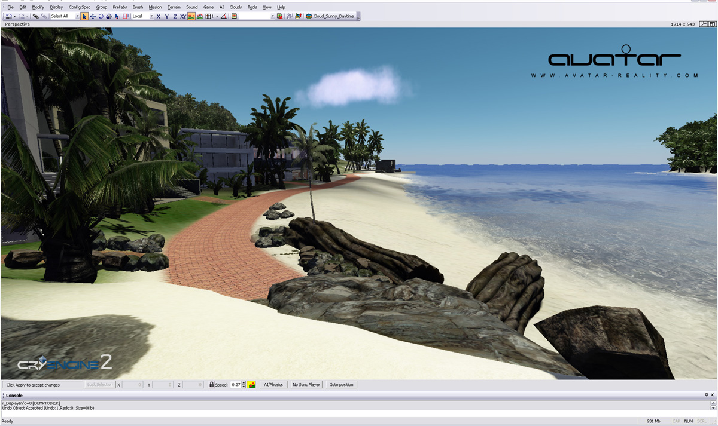This screenshot has height=426, width=718.
Task: Click the ruler angle snap icon
Action: tap(224, 16)
